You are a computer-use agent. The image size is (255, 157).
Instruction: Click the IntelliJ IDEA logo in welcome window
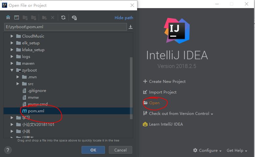point(177,31)
